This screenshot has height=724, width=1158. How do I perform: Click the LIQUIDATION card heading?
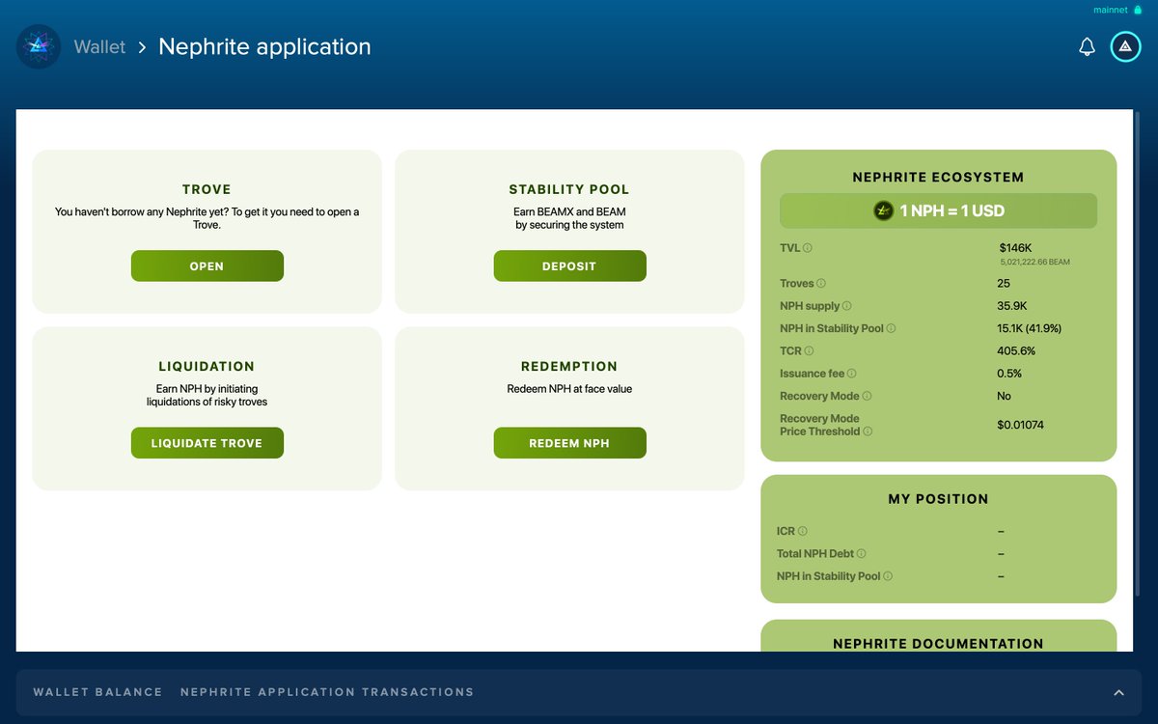(x=207, y=367)
